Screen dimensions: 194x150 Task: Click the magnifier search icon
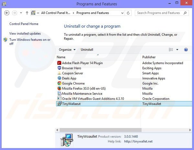point(185,13)
